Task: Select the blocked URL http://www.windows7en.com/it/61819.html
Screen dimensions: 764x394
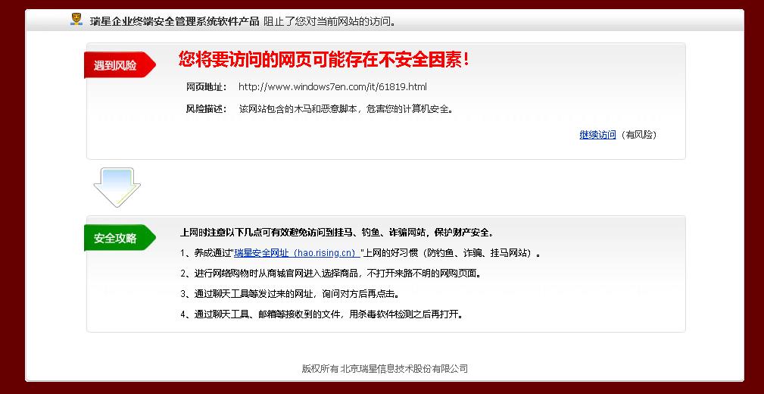Action: 332,87
